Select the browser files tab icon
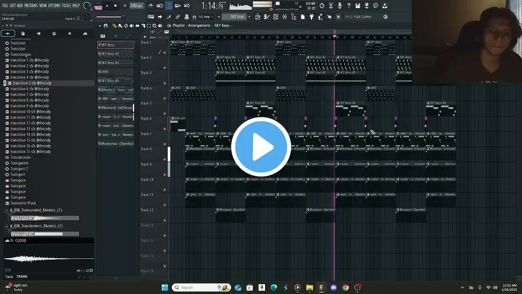Viewport: 522px width, 294px height. [23, 33]
